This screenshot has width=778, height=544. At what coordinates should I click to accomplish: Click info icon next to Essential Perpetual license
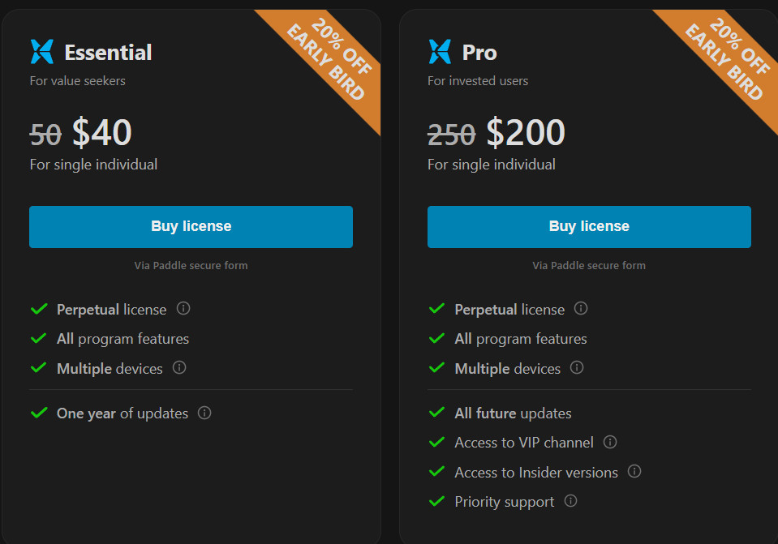[183, 309]
